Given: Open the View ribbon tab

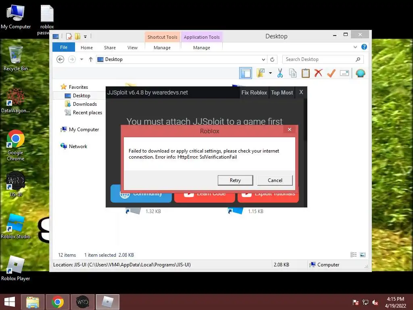Looking at the screenshot, I should [x=132, y=48].
